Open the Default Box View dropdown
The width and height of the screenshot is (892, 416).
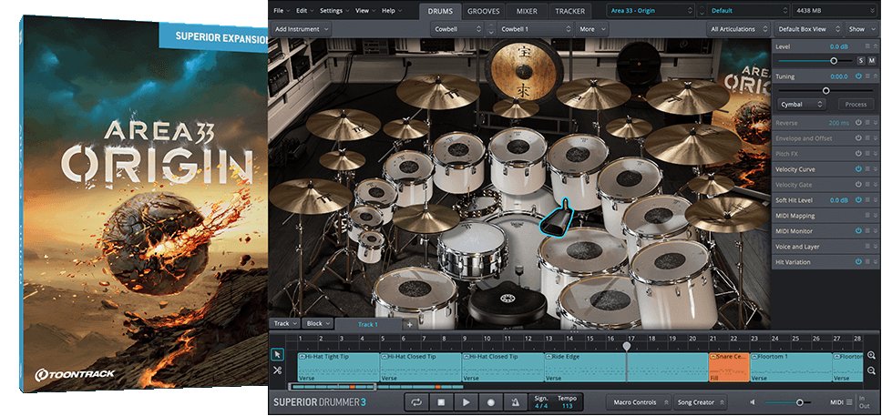coord(808,29)
